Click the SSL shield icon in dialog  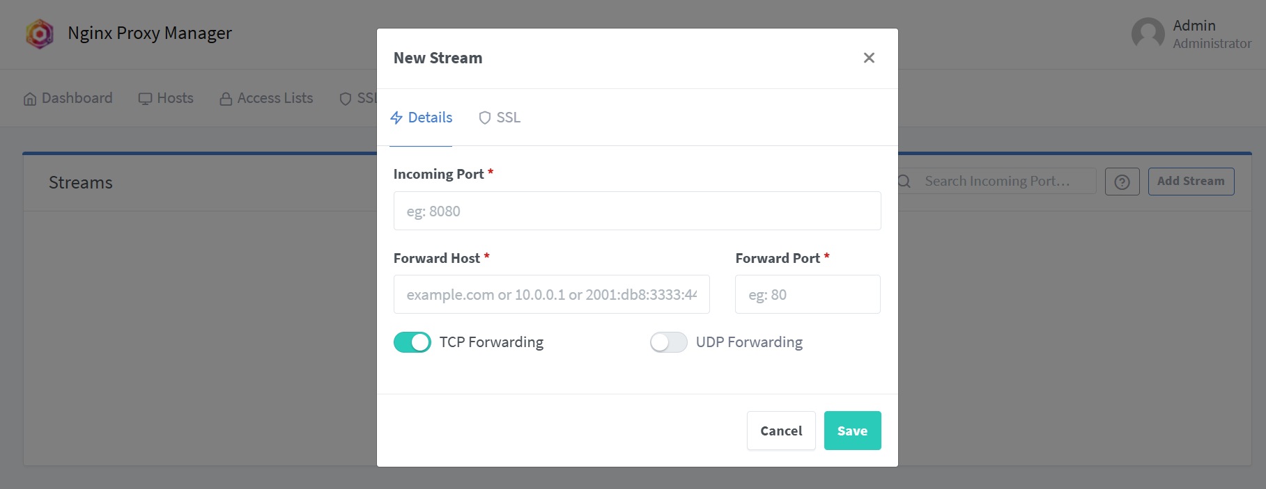485,118
